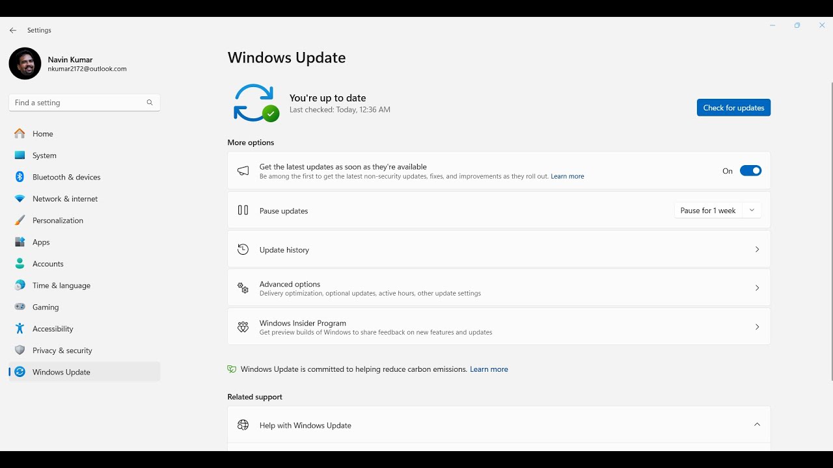Open the Personalization label

58,220
